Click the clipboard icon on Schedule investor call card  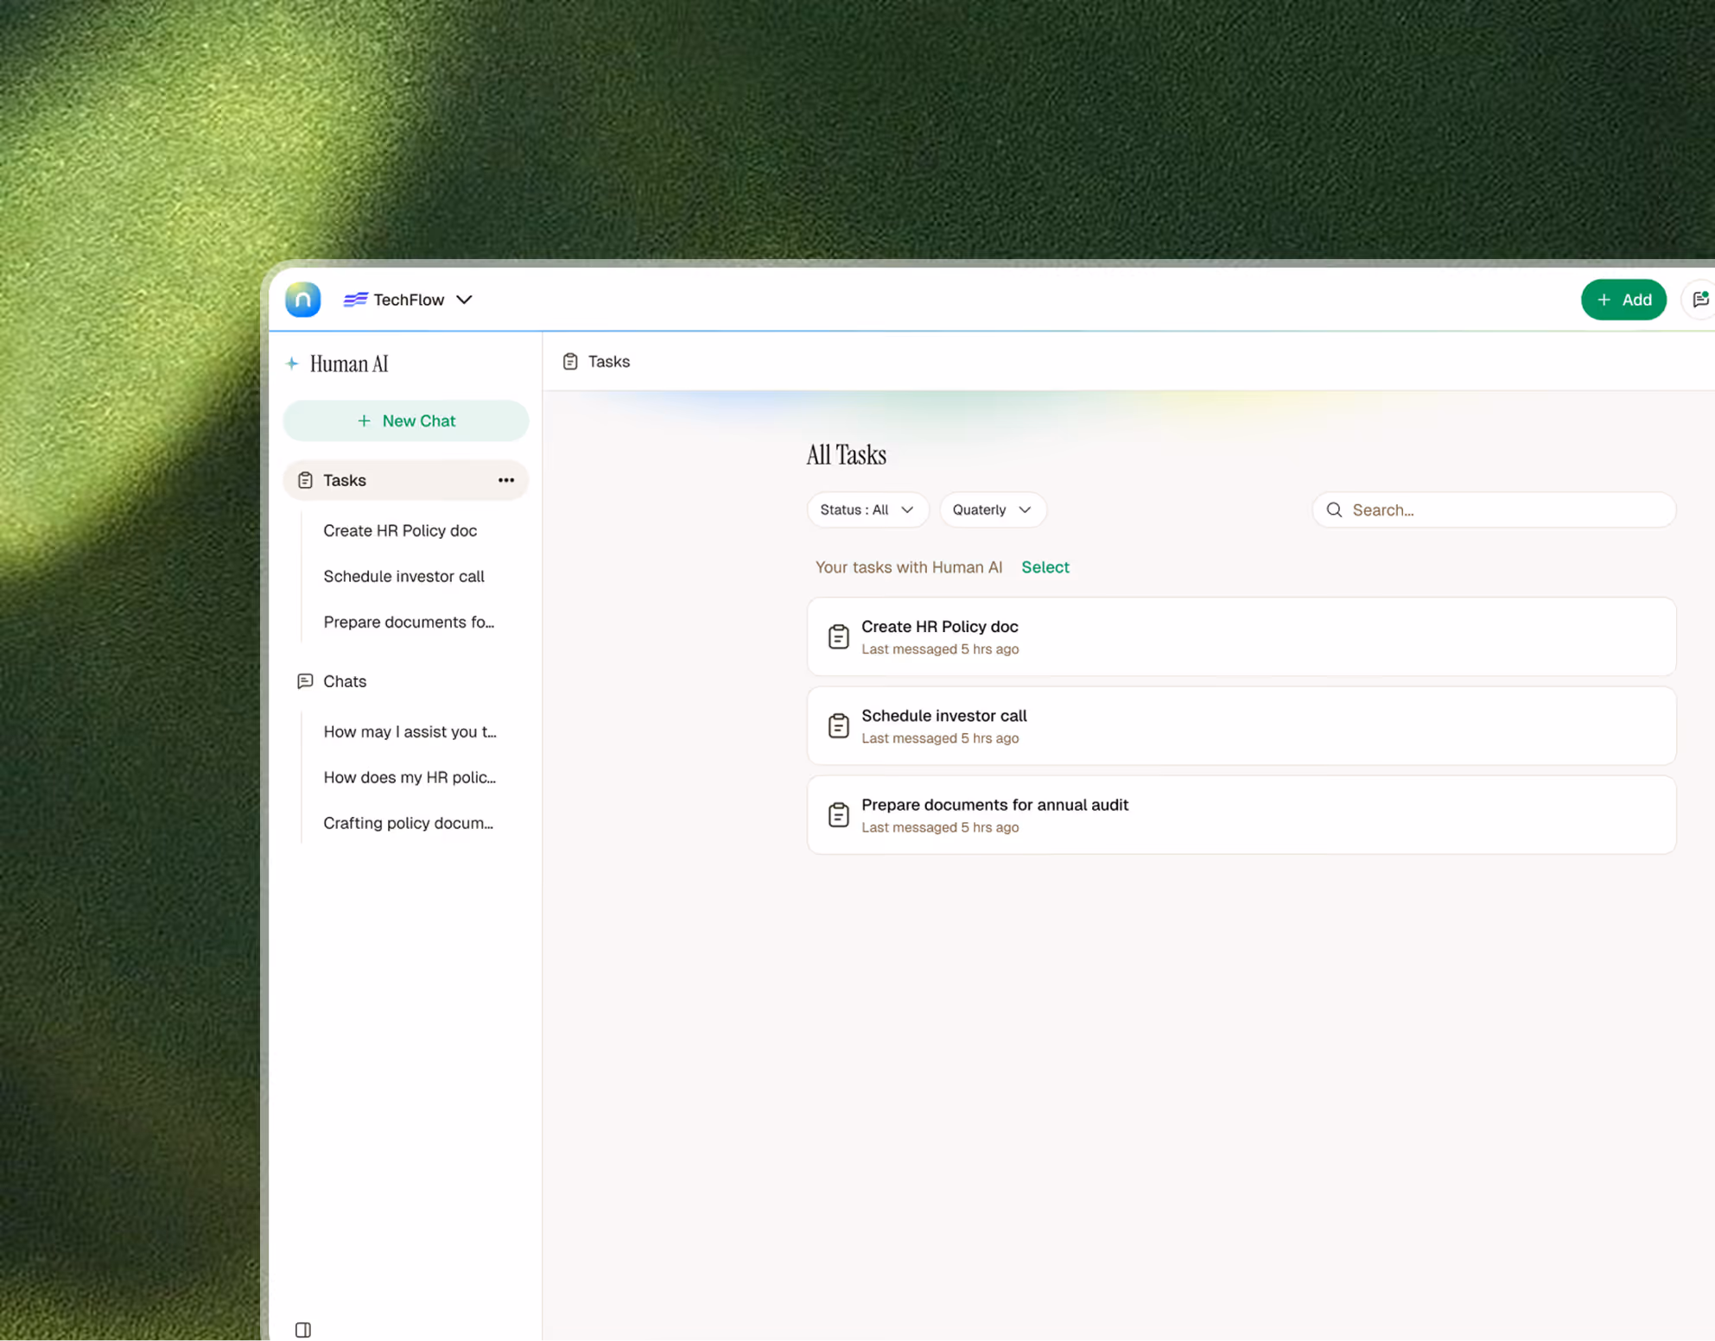[838, 725]
